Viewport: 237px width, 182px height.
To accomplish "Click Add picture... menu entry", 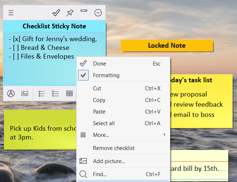I will pos(123,161).
